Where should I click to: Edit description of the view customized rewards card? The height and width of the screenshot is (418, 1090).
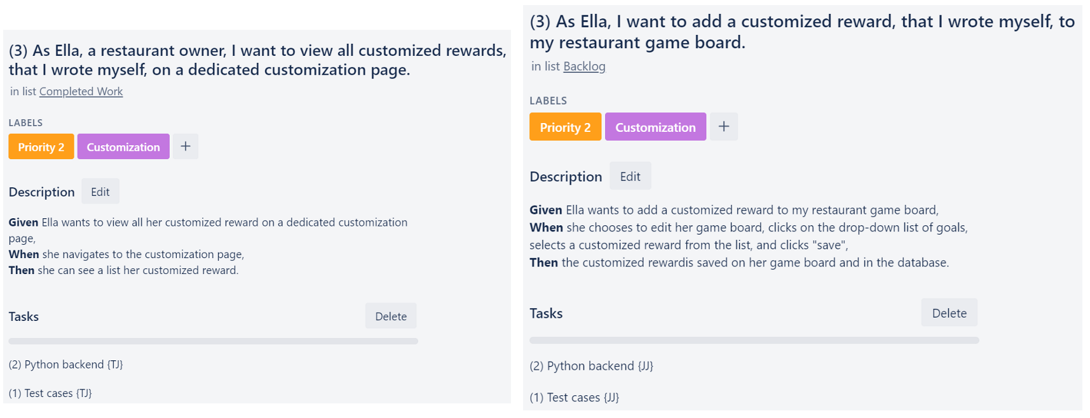(100, 192)
